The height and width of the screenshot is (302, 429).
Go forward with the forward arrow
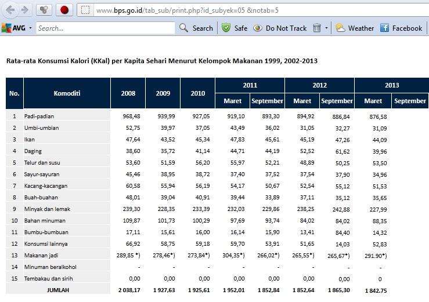[25, 10]
